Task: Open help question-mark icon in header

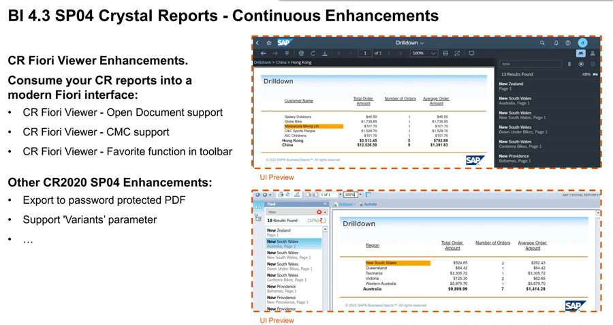Action: click(568, 43)
